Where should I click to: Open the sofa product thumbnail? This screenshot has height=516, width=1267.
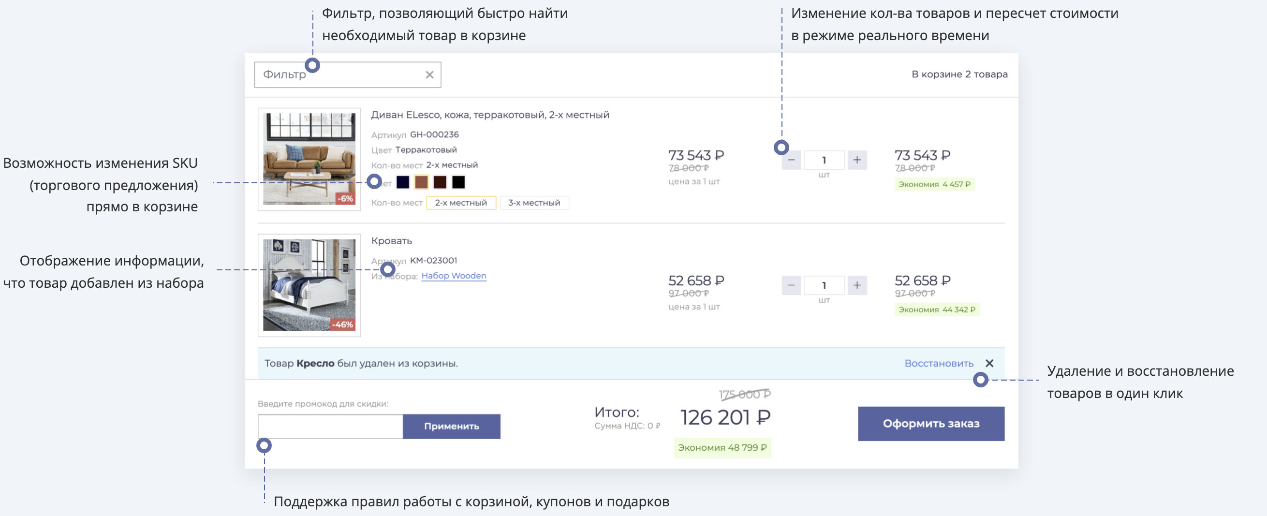pos(309,159)
